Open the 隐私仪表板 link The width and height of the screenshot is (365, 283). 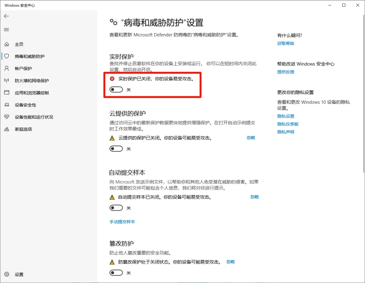click(288, 124)
